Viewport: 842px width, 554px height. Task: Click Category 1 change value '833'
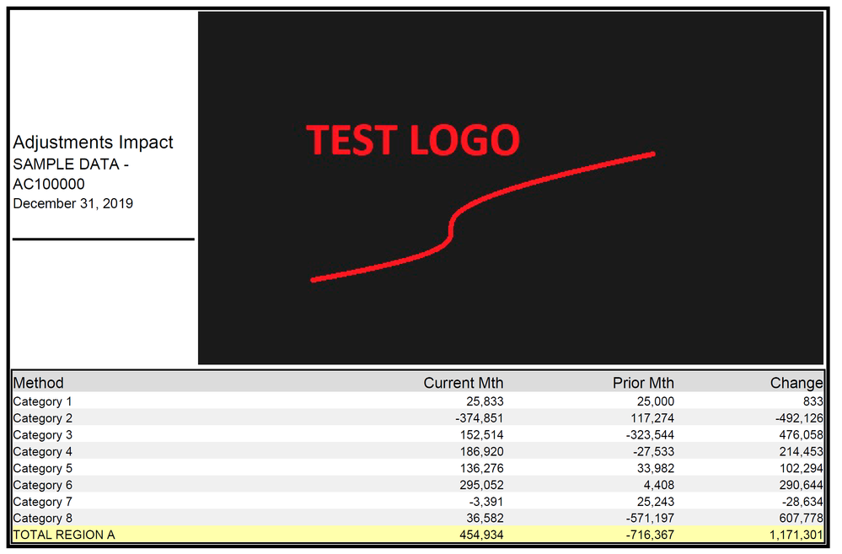[813, 401]
